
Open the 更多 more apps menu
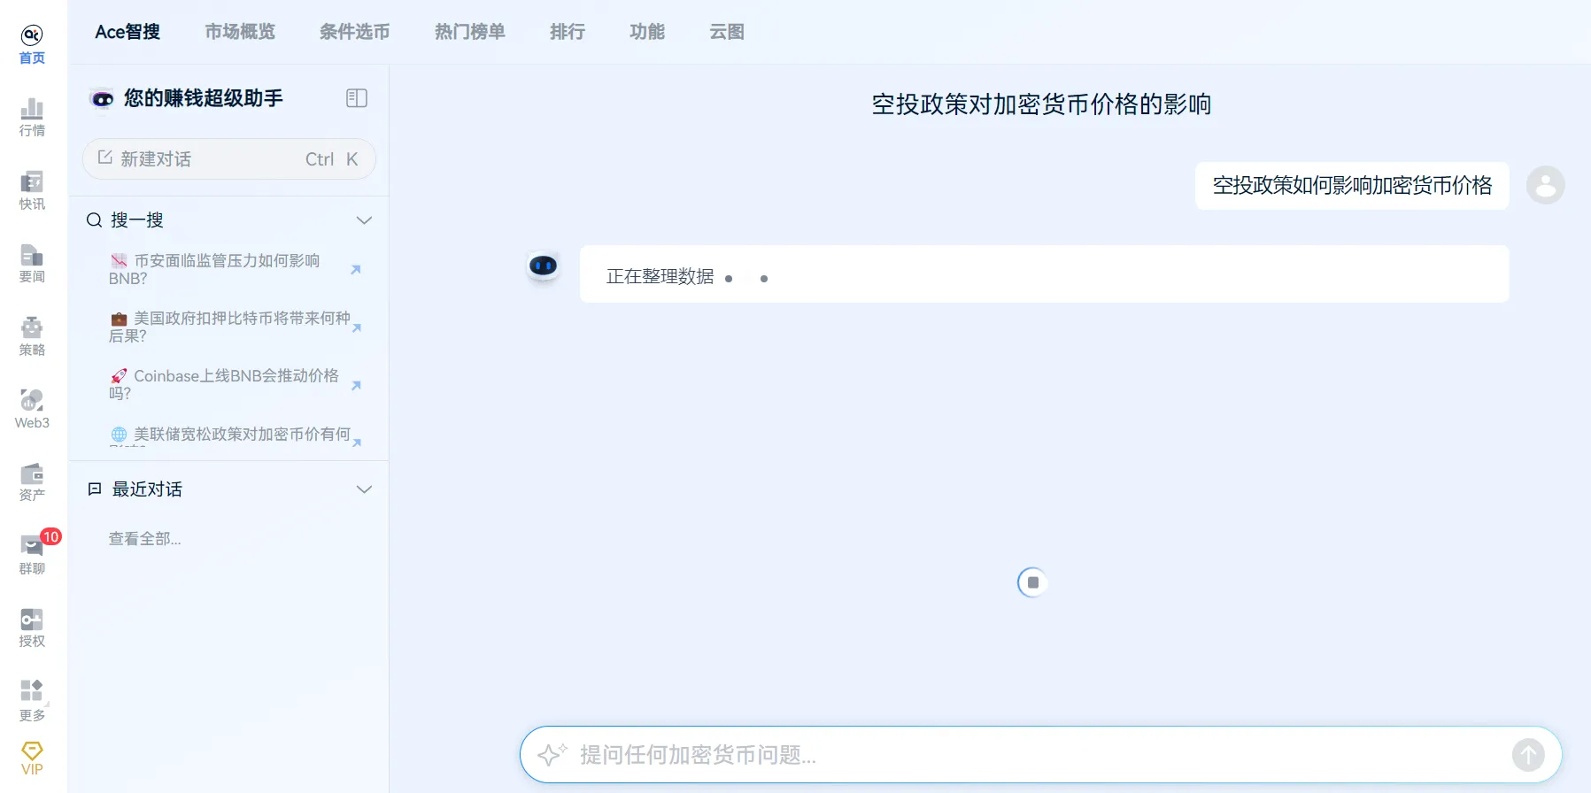click(x=32, y=701)
